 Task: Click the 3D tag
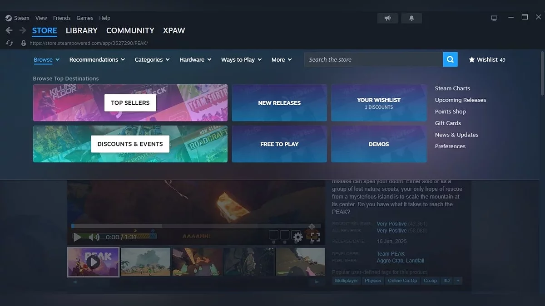coord(446,281)
